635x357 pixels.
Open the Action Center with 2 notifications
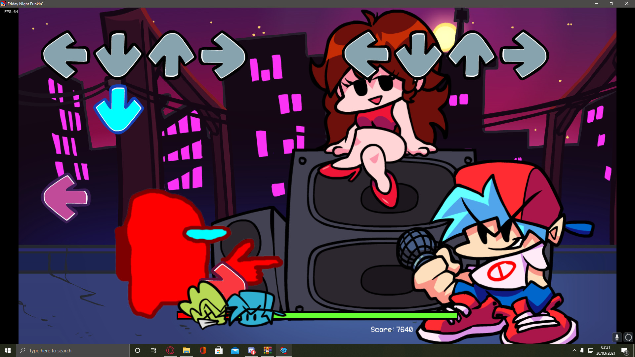pyautogui.click(x=624, y=350)
